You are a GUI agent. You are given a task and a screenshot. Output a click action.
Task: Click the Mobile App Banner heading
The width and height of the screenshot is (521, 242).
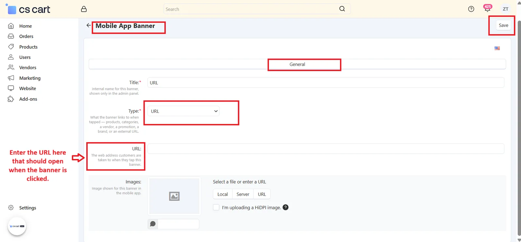click(x=125, y=26)
